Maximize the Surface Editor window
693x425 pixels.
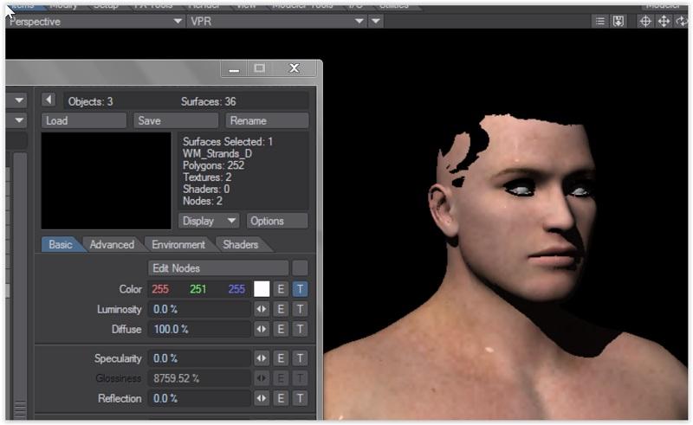pos(259,68)
